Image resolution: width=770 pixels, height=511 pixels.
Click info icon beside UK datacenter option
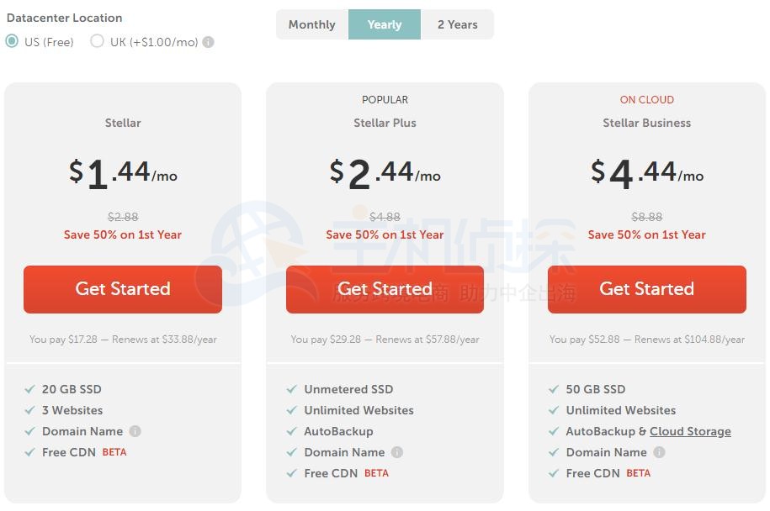click(209, 42)
